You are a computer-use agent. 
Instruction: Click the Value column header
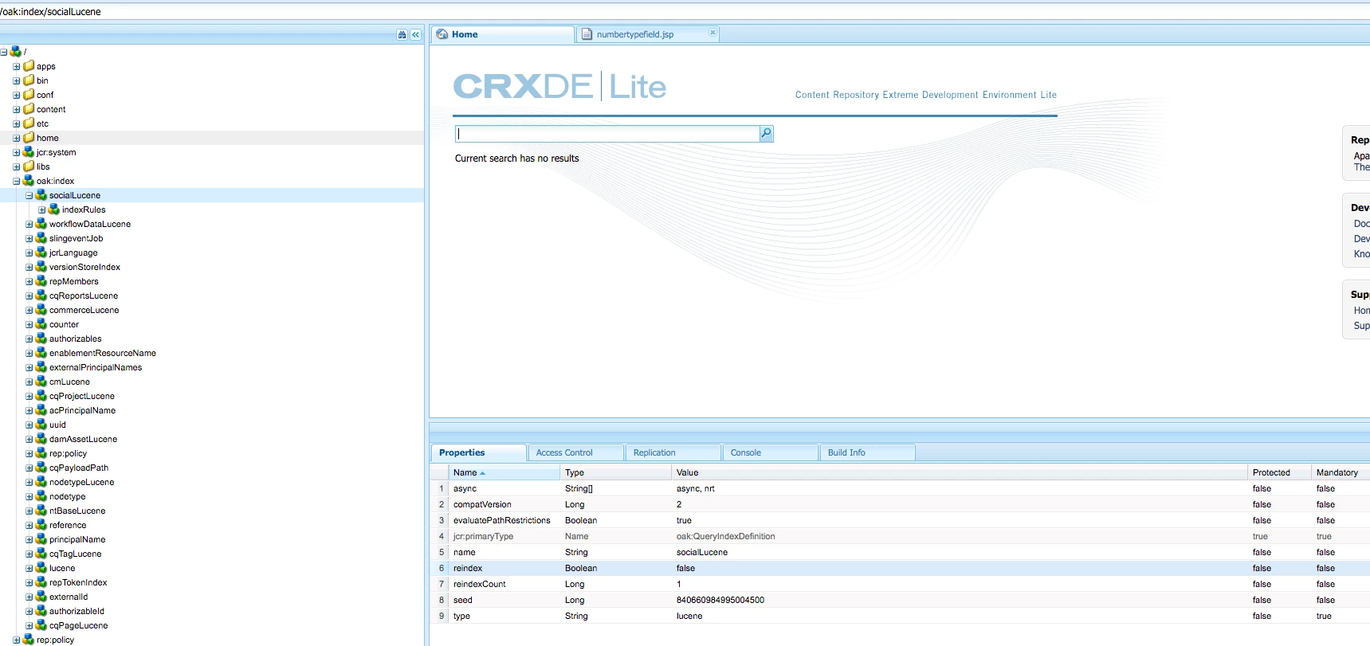point(960,472)
